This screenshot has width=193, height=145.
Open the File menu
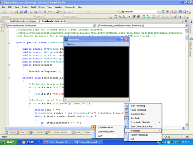pos(4,7)
